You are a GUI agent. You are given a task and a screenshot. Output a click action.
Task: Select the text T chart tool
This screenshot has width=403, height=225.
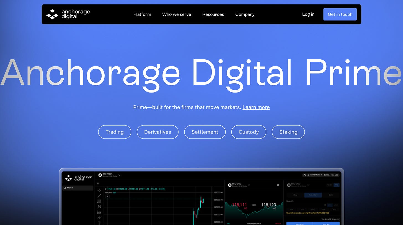point(99,223)
